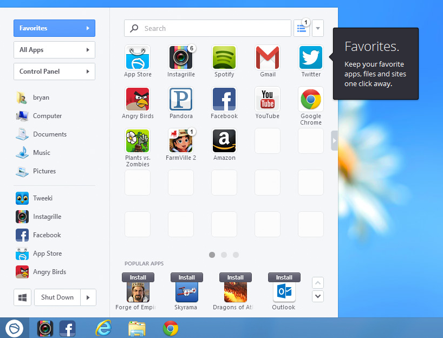
Task: Open Spotify from the Favorites grid
Action: point(224,56)
